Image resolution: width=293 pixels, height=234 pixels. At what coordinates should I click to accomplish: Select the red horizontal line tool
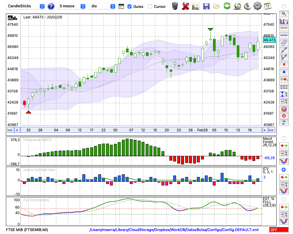[x=284, y=28]
